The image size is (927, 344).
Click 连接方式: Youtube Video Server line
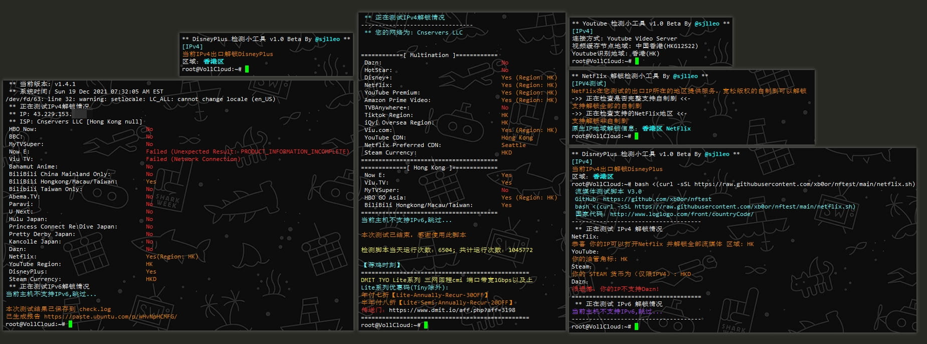point(624,38)
